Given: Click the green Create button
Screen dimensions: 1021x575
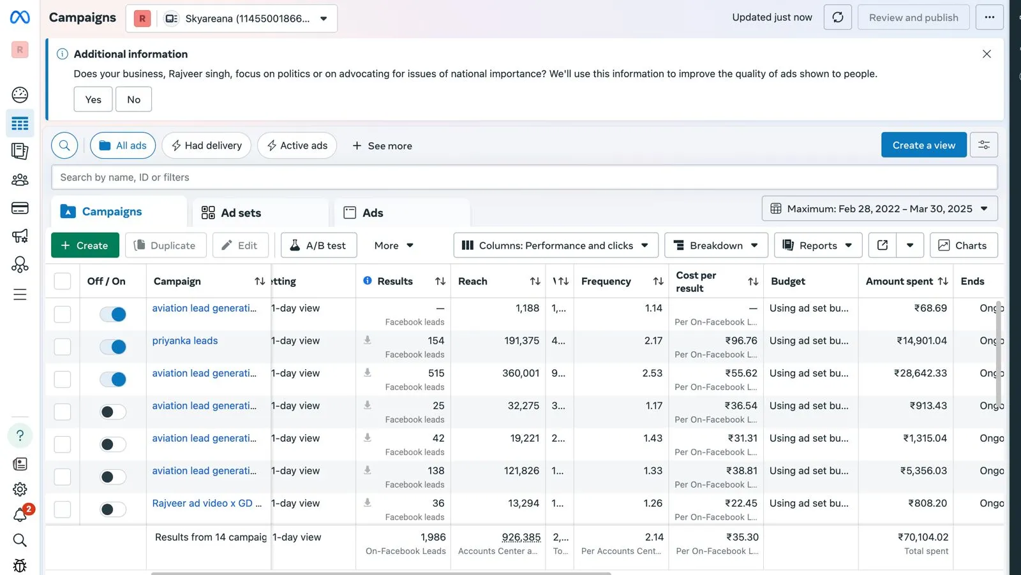Looking at the screenshot, I should [x=85, y=245].
